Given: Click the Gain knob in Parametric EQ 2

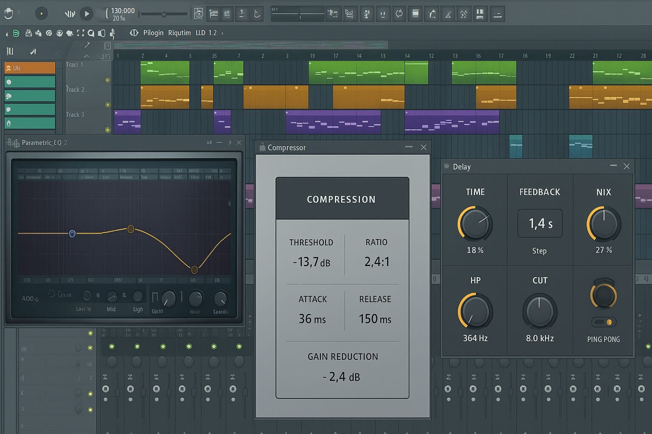Looking at the screenshot, I should [x=169, y=299].
